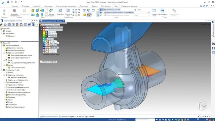This screenshot has width=215, height=121.
Task: Close the ball valve.asm document tab
Action: (x=63, y=21)
